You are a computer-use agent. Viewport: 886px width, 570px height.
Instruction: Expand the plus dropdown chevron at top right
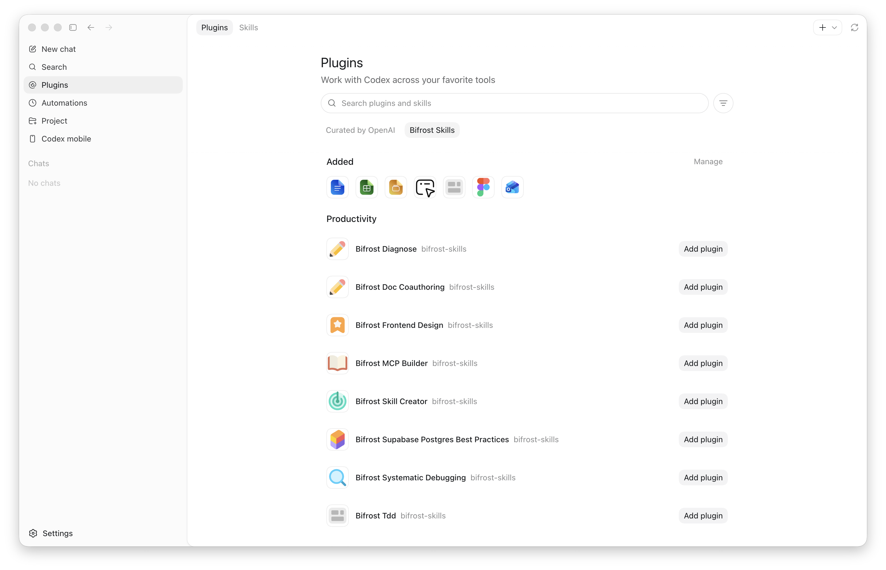834,27
